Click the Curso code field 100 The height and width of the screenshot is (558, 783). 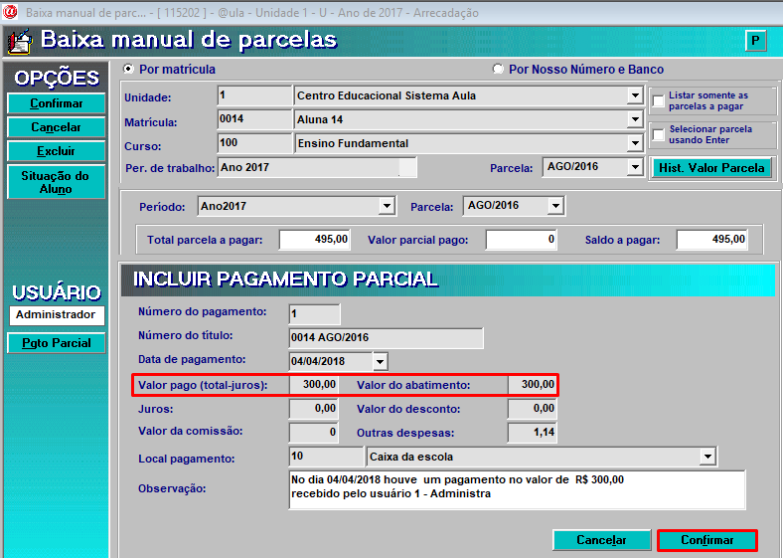pyautogui.click(x=254, y=143)
